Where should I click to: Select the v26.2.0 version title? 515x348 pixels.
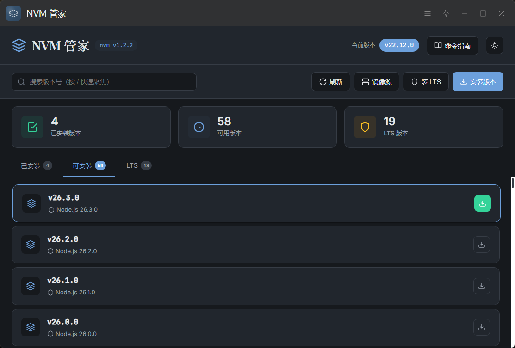[63, 239]
